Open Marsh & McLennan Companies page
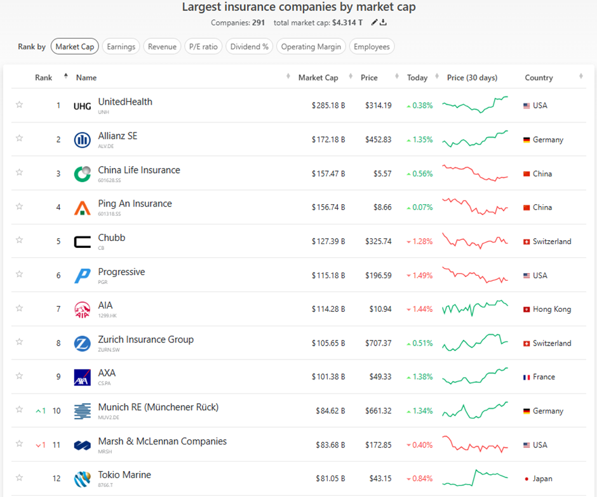Viewport: 597px width, 497px height. (x=162, y=442)
